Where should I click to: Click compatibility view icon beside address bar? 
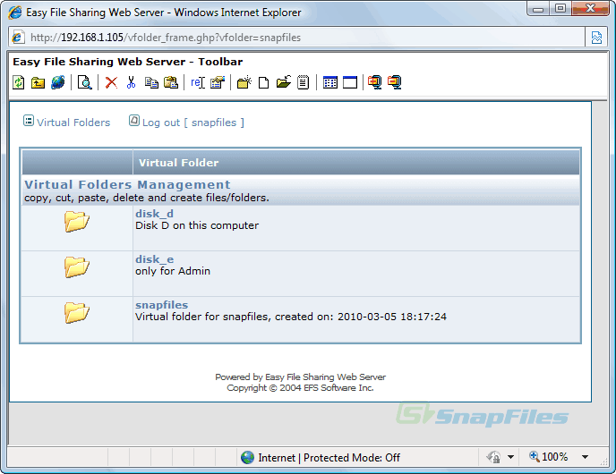(596, 38)
